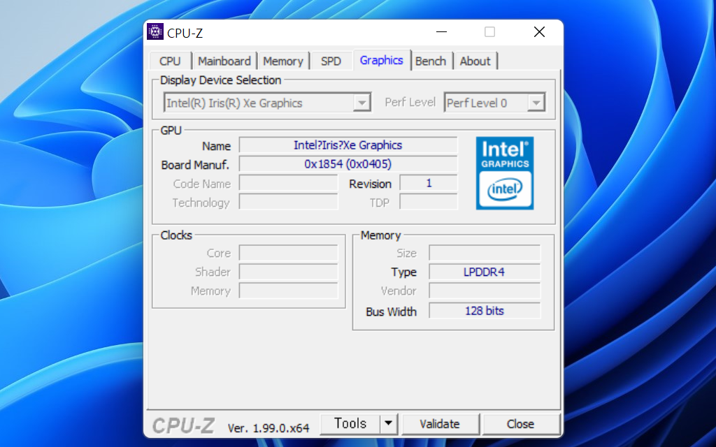Viewport: 716px width, 447px height.
Task: Click the Ver. 1.99.0.x64 version text
Action: click(268, 428)
